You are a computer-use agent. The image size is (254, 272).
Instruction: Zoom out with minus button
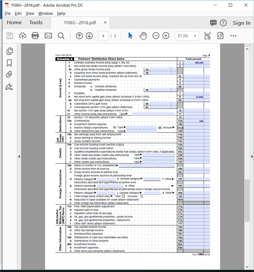point(156,36)
